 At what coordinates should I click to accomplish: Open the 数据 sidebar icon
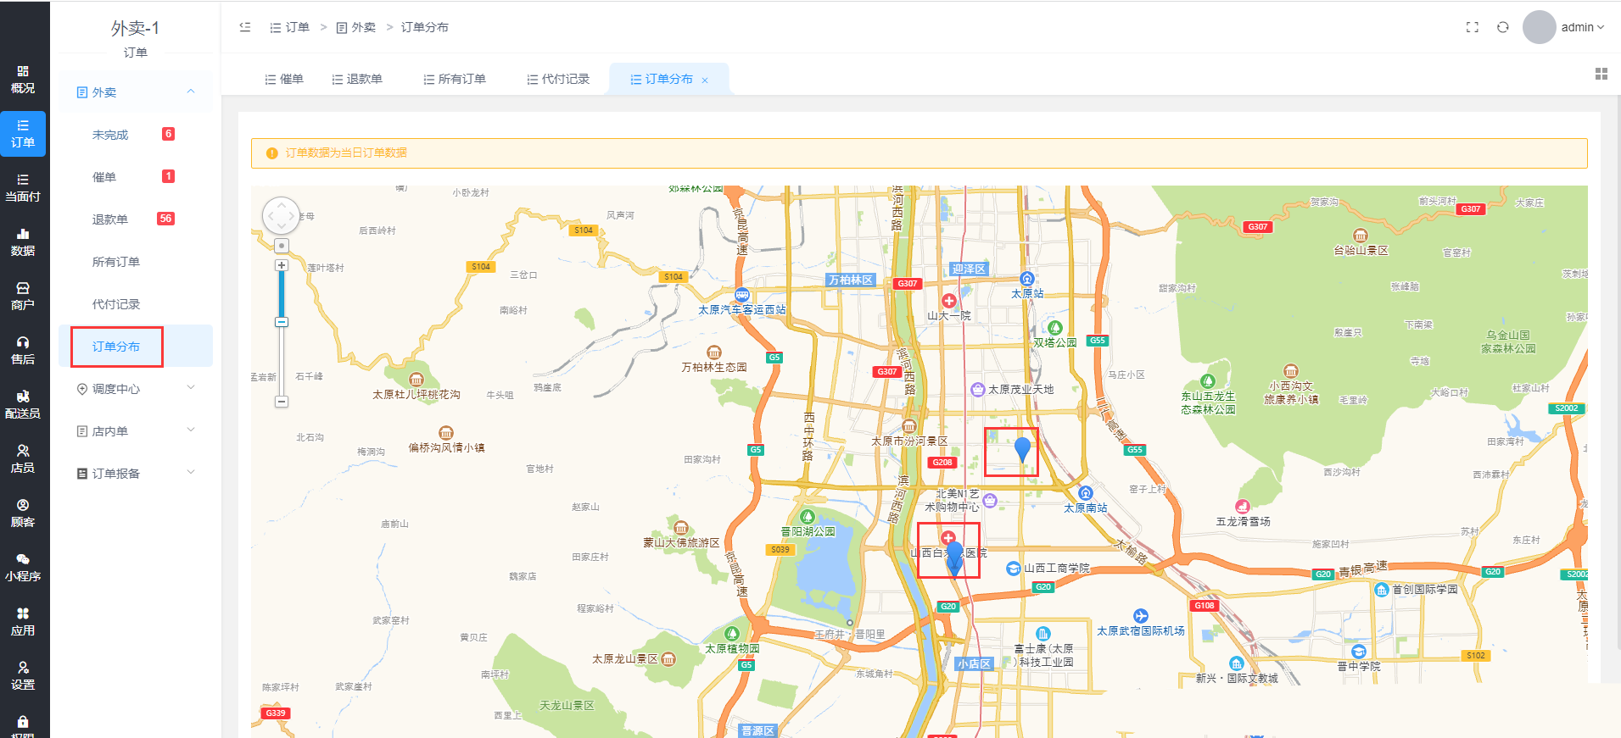[23, 242]
